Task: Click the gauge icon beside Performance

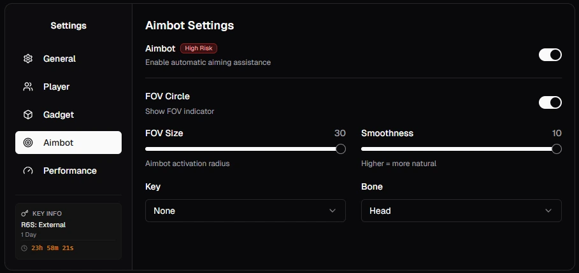Action: pos(28,171)
